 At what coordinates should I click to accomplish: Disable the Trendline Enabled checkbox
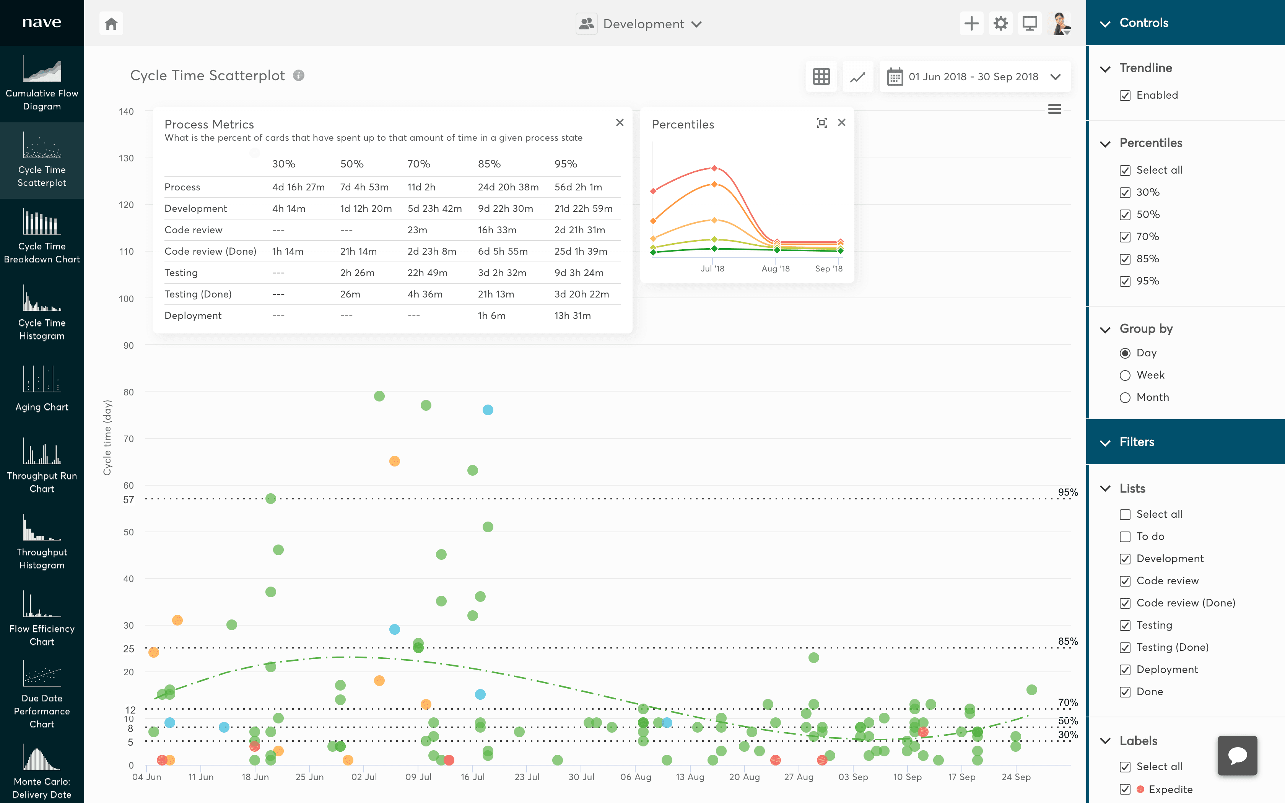click(x=1126, y=95)
